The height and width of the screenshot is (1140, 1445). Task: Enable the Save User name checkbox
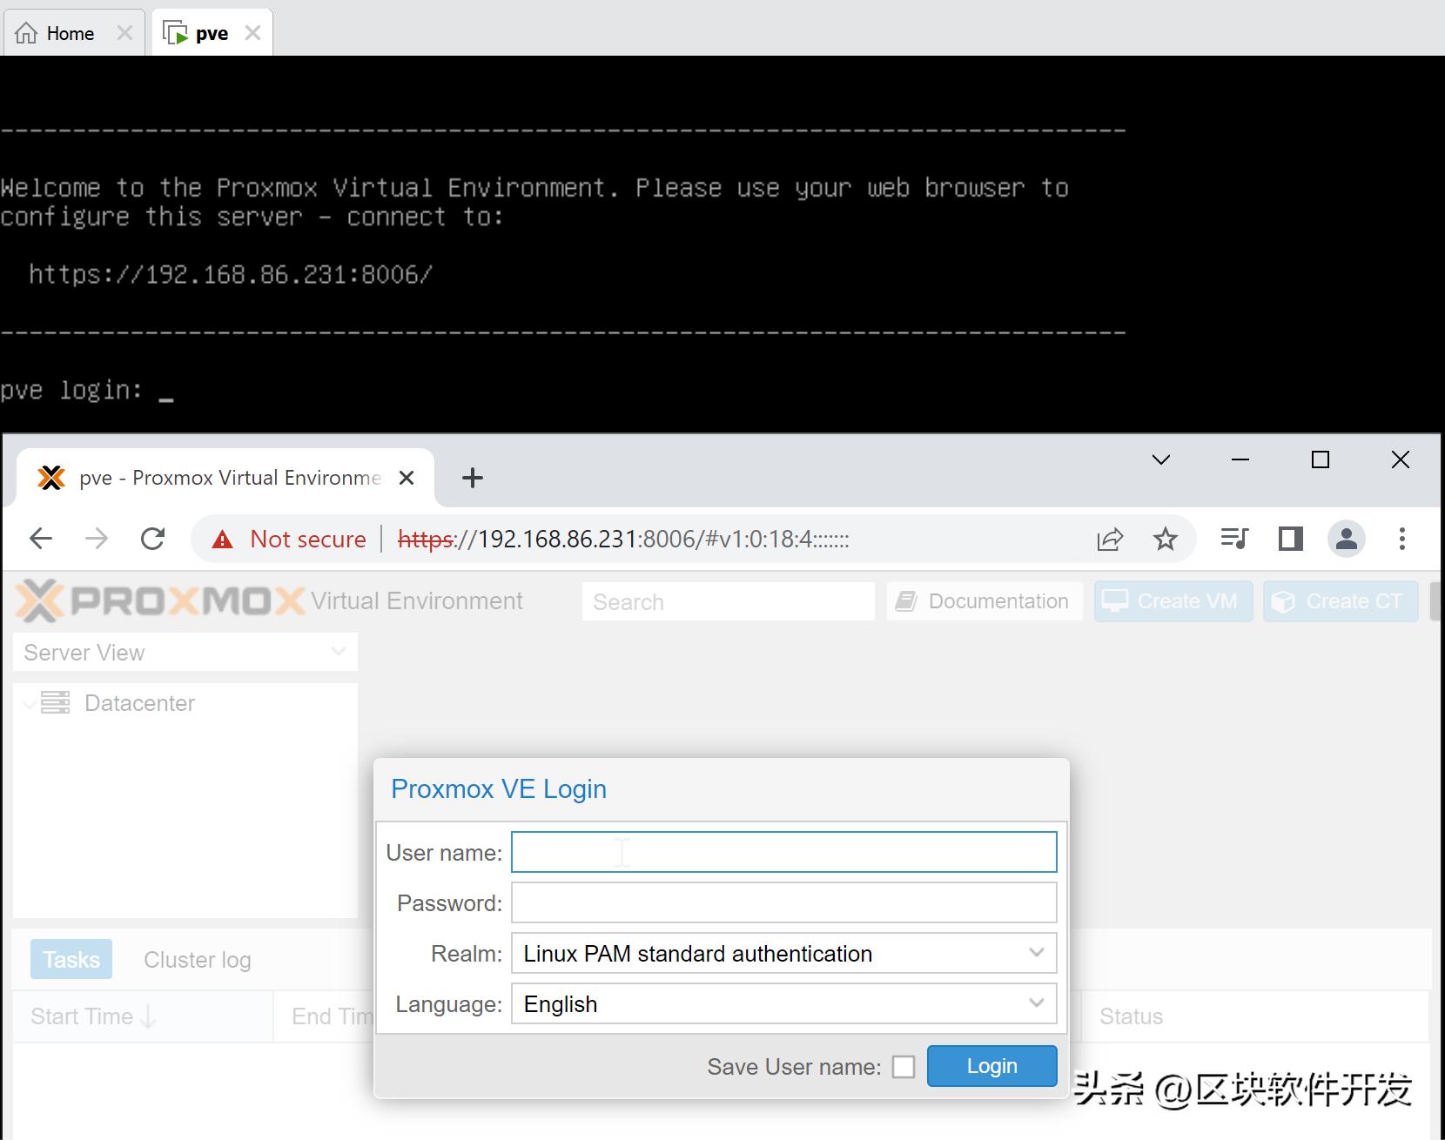(904, 1066)
